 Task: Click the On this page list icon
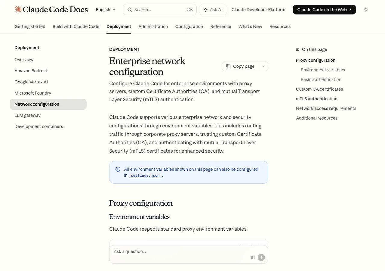tap(298, 49)
